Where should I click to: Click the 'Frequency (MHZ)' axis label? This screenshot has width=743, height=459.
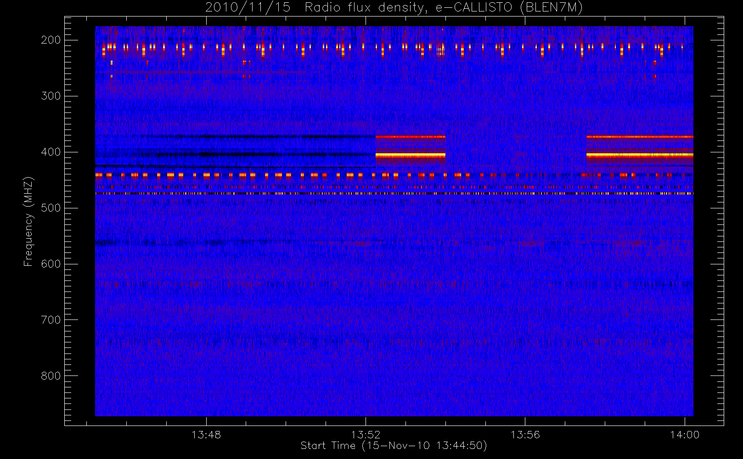(28, 221)
